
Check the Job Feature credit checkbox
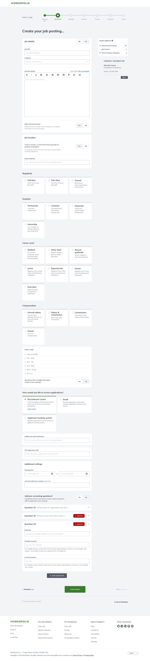pyautogui.click(x=100, y=49)
